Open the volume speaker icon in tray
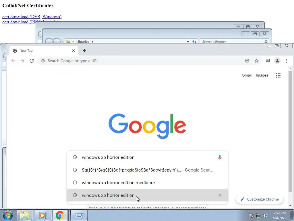Screen dimensions: 294x221 click(265, 216)
